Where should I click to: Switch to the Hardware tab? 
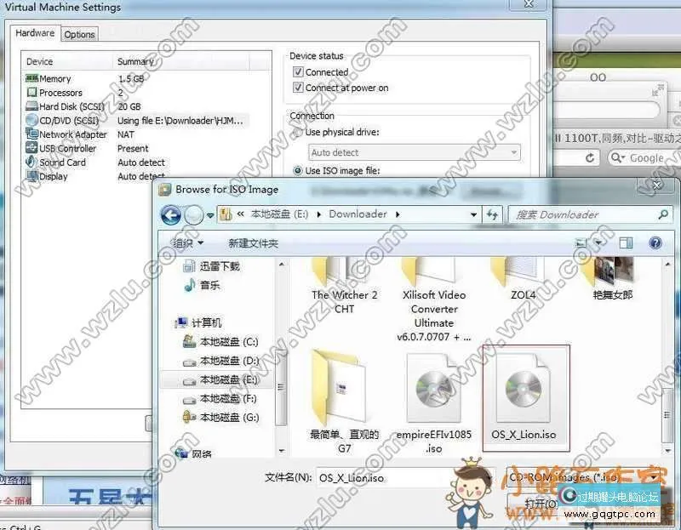point(34,32)
